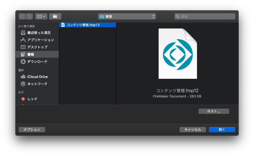Screen dimensions: 254x156
Task: Click 開く to open the file
Action: pyautogui.click(x=222, y=130)
